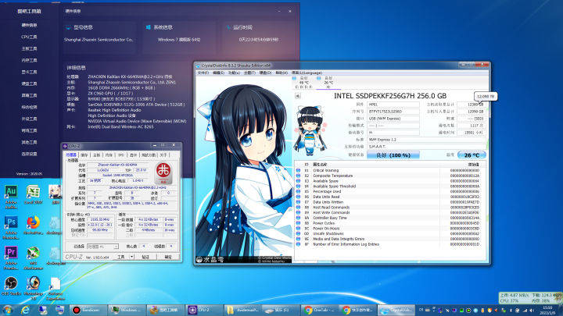This screenshot has width=563, height=316.
Task: Open 显卡工具 in toolbox sidebar
Action: (29, 72)
